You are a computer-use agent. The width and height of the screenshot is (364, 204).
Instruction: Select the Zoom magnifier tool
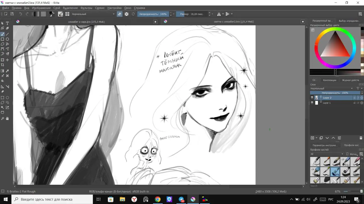click(x=3, y=118)
